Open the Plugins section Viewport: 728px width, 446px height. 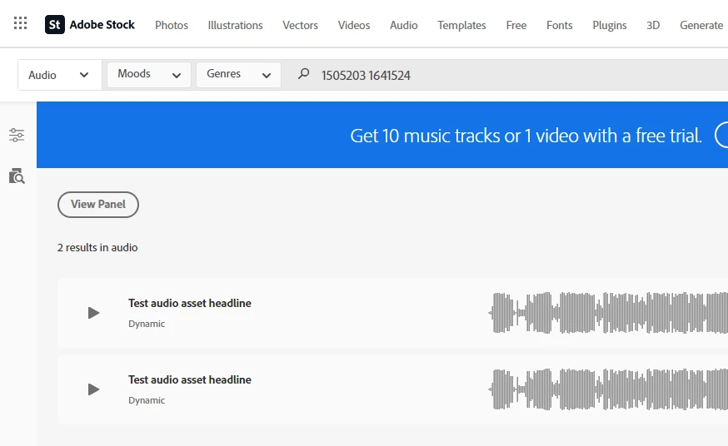click(x=609, y=25)
